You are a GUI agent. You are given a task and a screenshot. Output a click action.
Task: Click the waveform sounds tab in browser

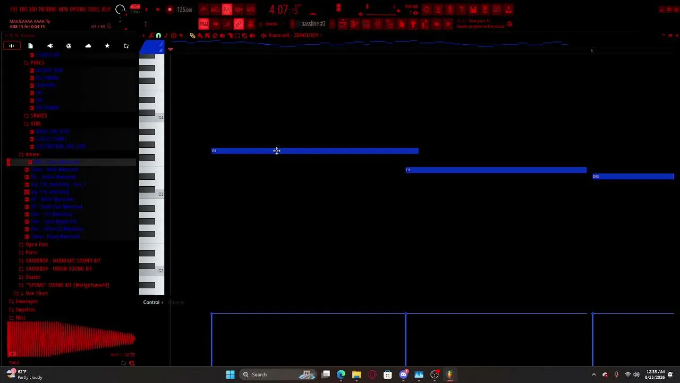tap(11, 46)
